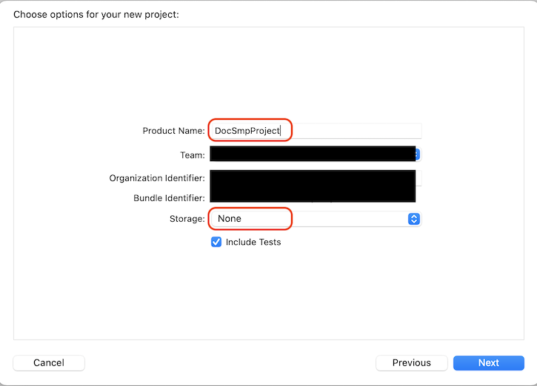This screenshot has width=537, height=386.
Task: Click the Team popup arrow button
Action: pyautogui.click(x=418, y=155)
